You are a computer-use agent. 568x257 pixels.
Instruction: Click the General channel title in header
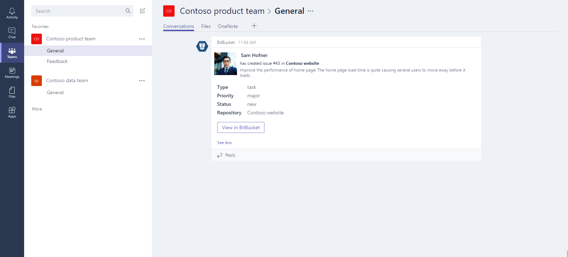click(289, 11)
